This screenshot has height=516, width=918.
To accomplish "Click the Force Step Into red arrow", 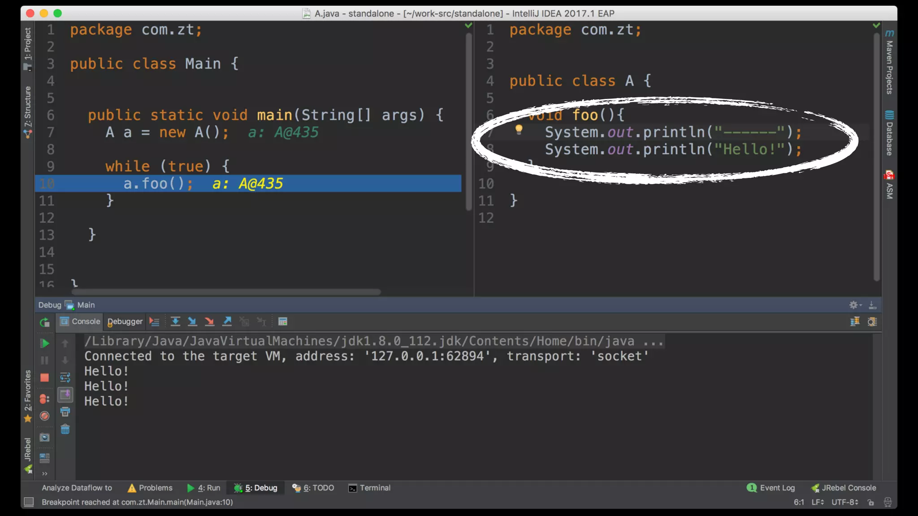I will (209, 321).
